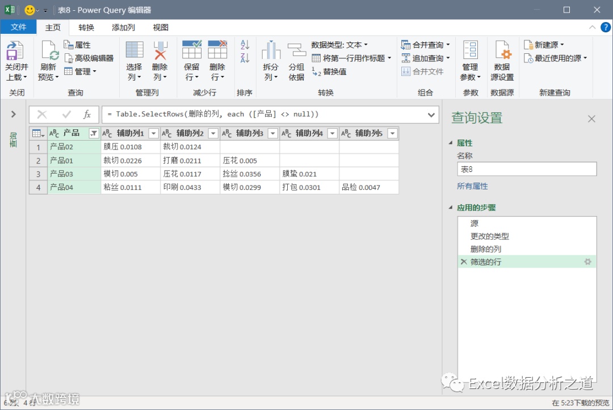Viewport: 613px width, 410px height.
Task: Open the filter button on 产品 column
Action: coord(94,133)
